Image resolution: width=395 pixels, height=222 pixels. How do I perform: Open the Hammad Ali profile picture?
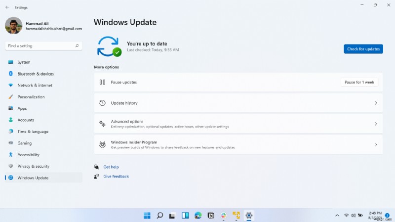(x=14, y=26)
